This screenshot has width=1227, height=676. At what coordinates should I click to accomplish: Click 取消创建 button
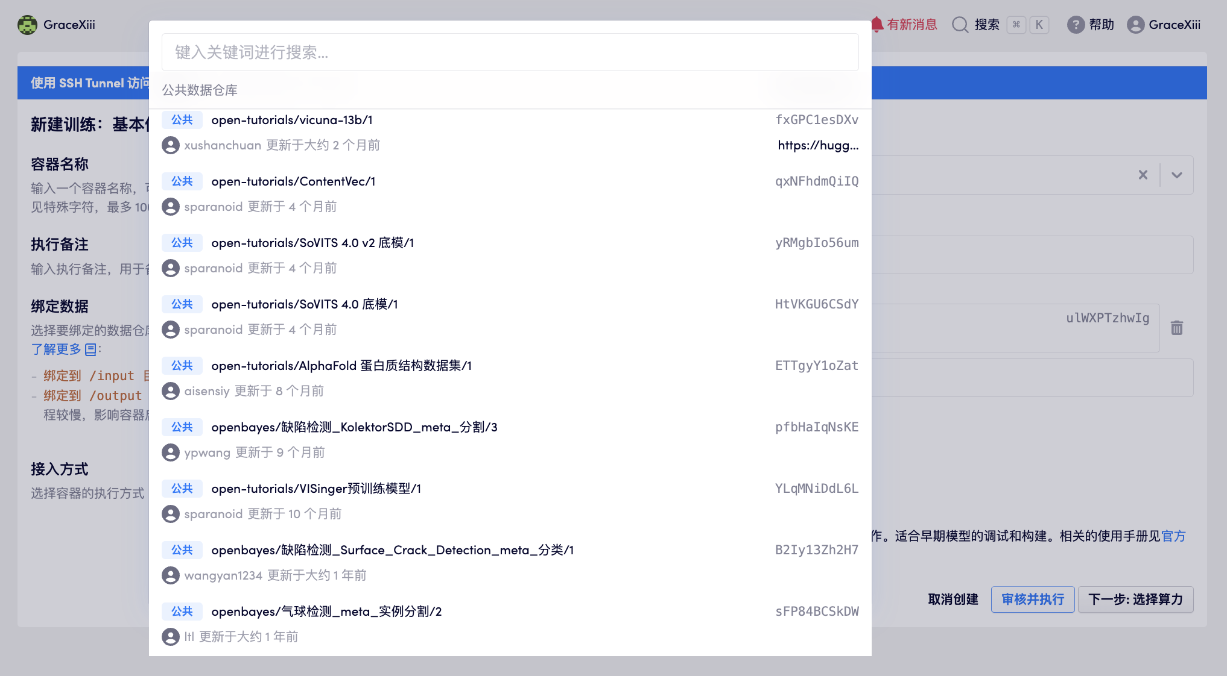953,599
